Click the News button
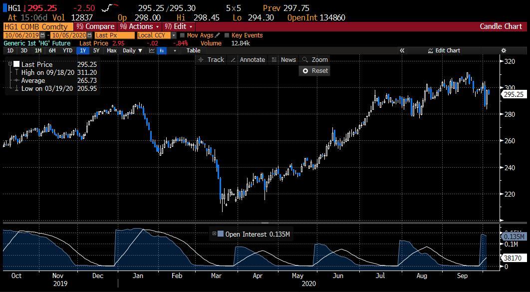 [284, 60]
